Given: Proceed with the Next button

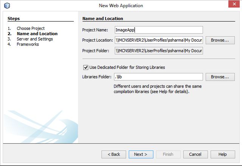Looking at the screenshot, I should point(141,154).
